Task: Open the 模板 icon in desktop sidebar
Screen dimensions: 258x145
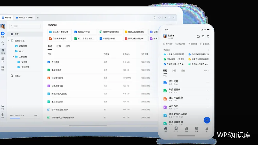Action: 3,67
